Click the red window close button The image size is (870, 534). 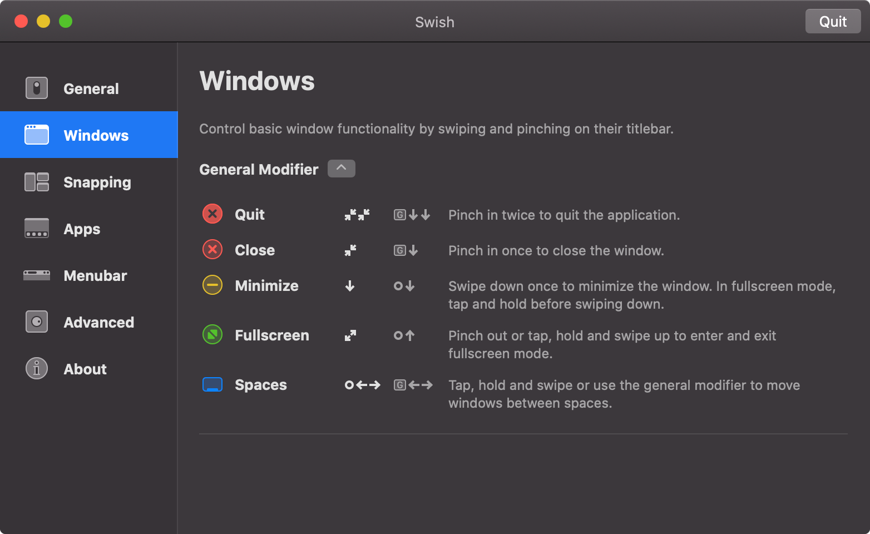point(21,21)
